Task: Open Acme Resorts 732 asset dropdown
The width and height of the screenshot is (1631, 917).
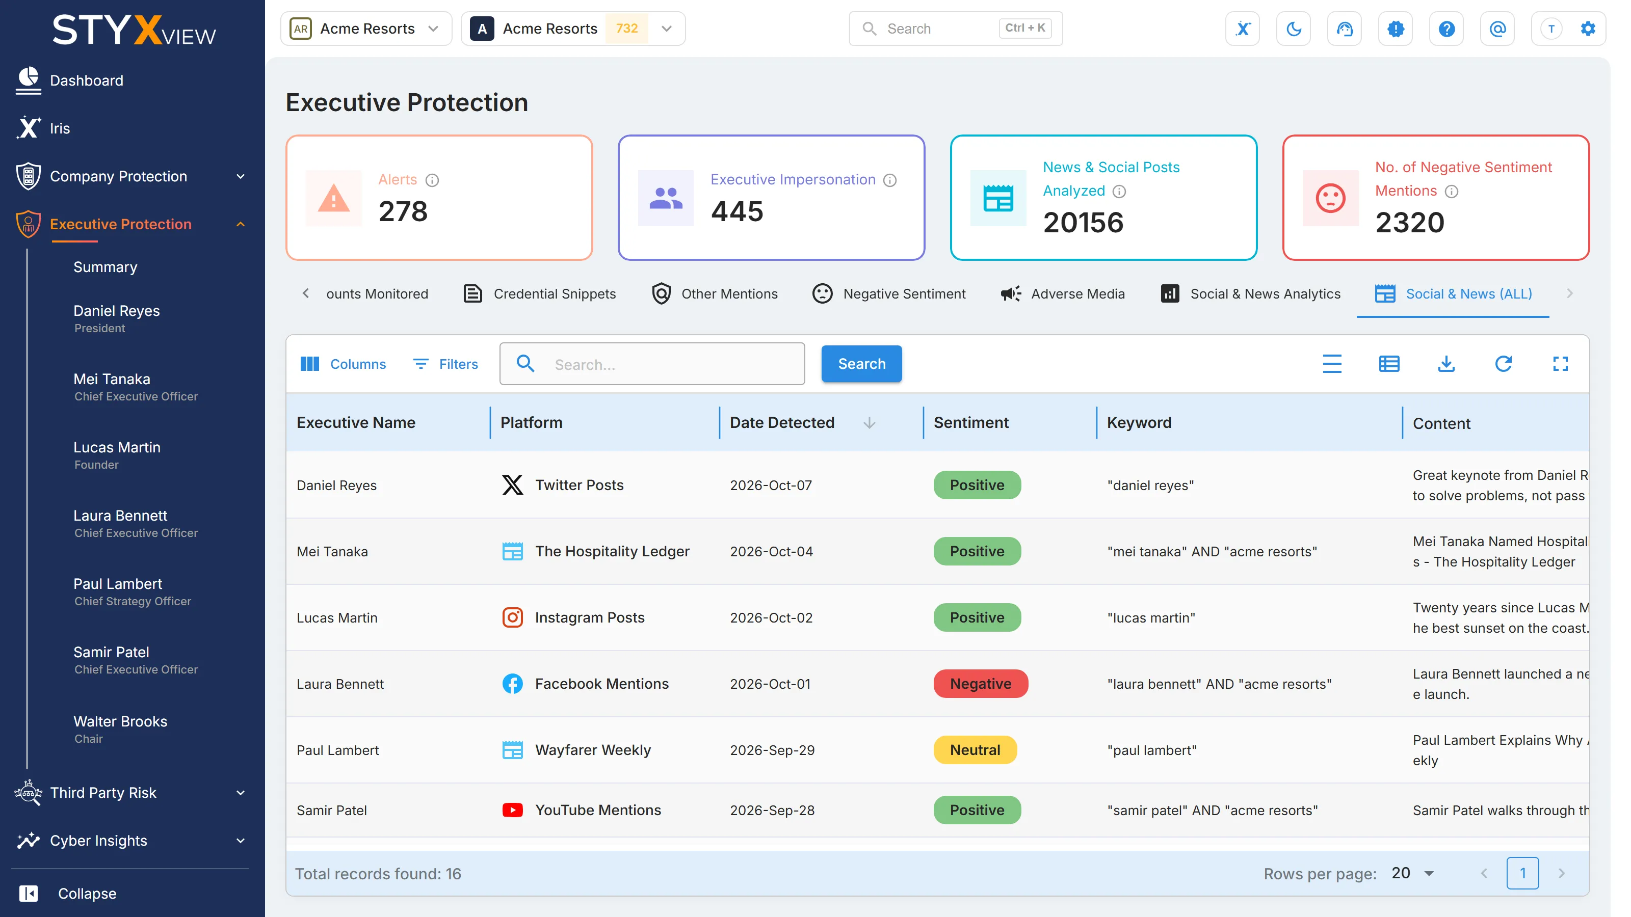Action: pos(573,29)
